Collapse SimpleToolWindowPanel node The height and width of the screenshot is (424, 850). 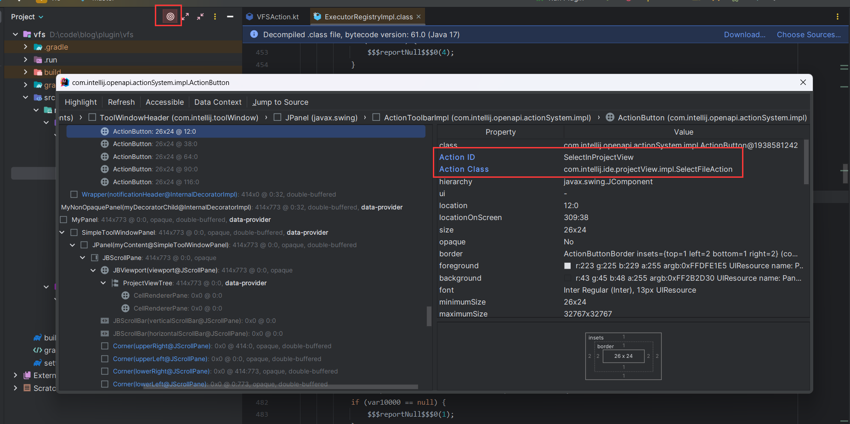coord(62,232)
